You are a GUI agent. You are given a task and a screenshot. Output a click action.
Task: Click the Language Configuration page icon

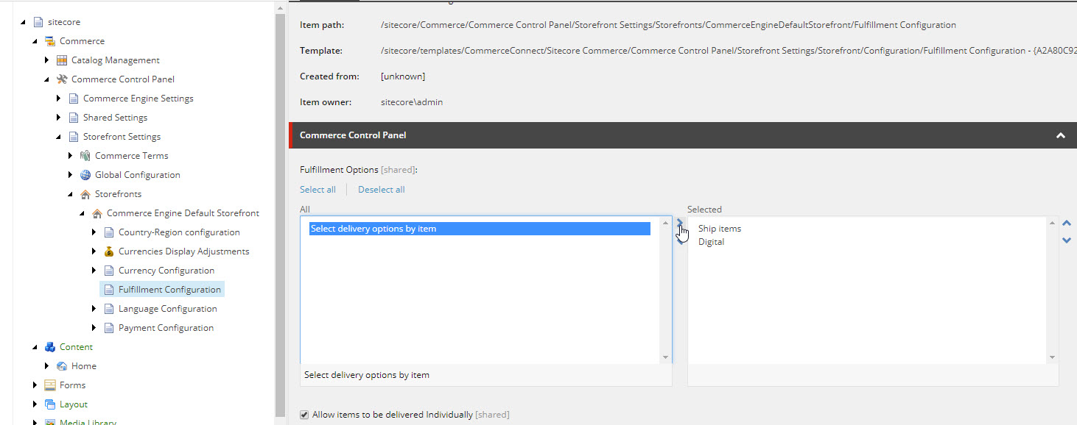109,309
